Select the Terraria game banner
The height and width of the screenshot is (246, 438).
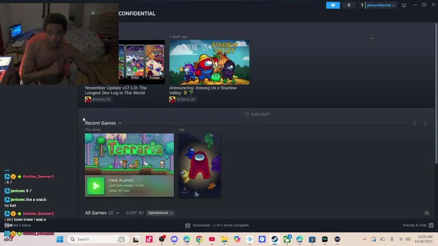(x=129, y=154)
